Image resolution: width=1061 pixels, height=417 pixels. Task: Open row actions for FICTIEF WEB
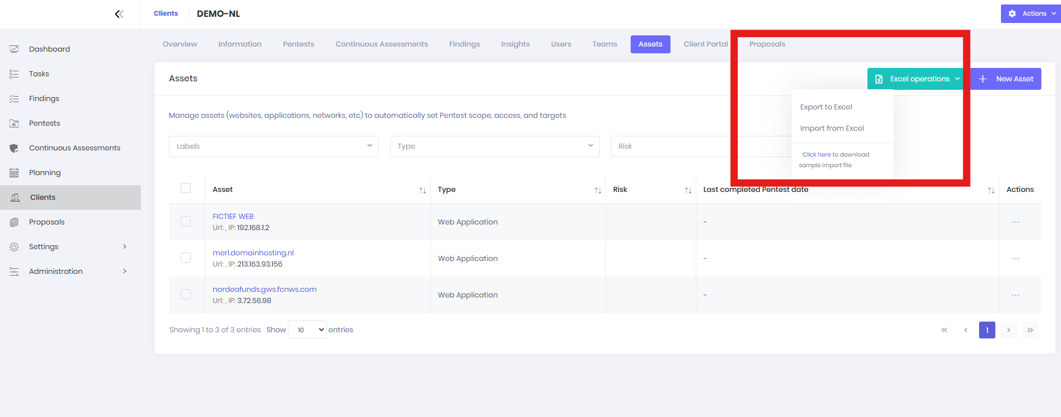pos(1015,222)
